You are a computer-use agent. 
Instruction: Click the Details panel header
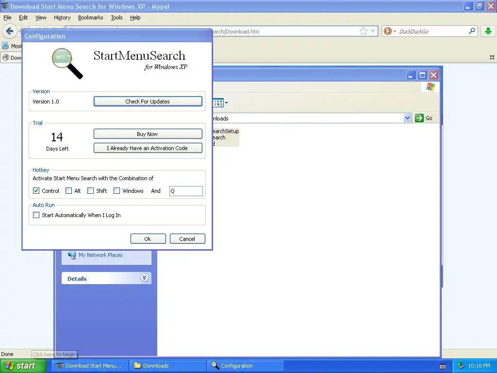coord(106,278)
